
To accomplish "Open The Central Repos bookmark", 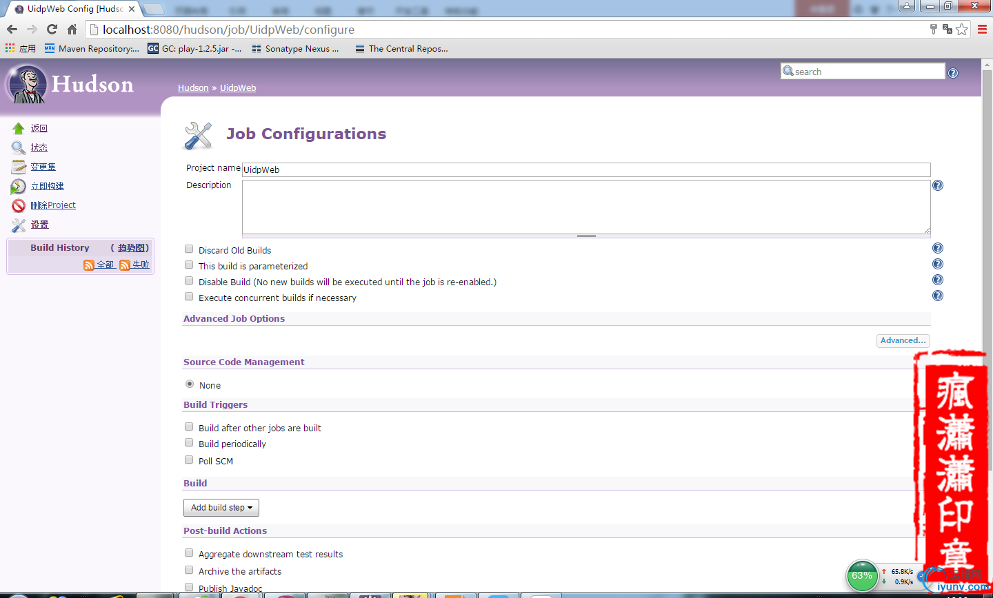I will click(401, 48).
